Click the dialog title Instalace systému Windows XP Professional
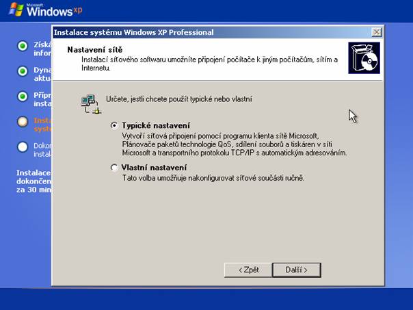Viewport: 413px width, 310px height. pos(133,32)
